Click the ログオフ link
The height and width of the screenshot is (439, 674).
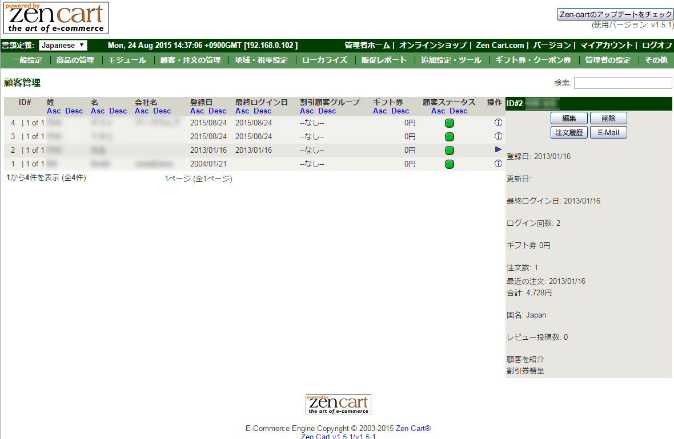point(657,45)
